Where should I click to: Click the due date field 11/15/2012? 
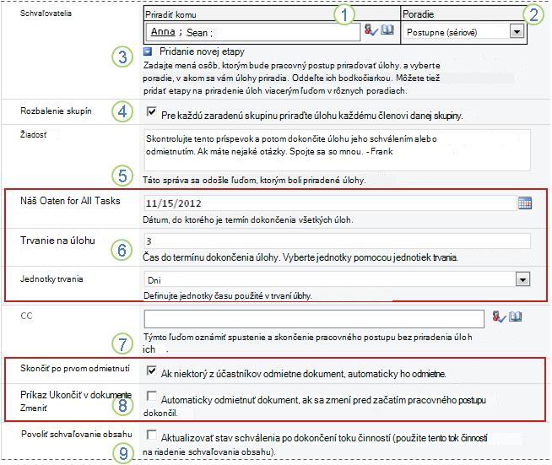click(x=330, y=203)
